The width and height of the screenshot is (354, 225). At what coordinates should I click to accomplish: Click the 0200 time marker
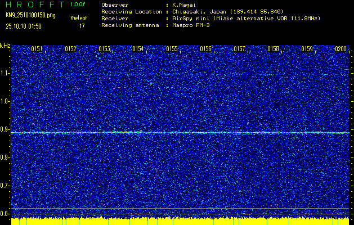[x=340, y=49]
